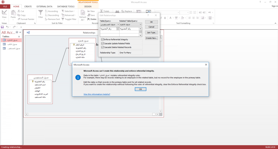
Task: Toggle Cascade Delete Related Records checkbox
Action: coord(102,47)
